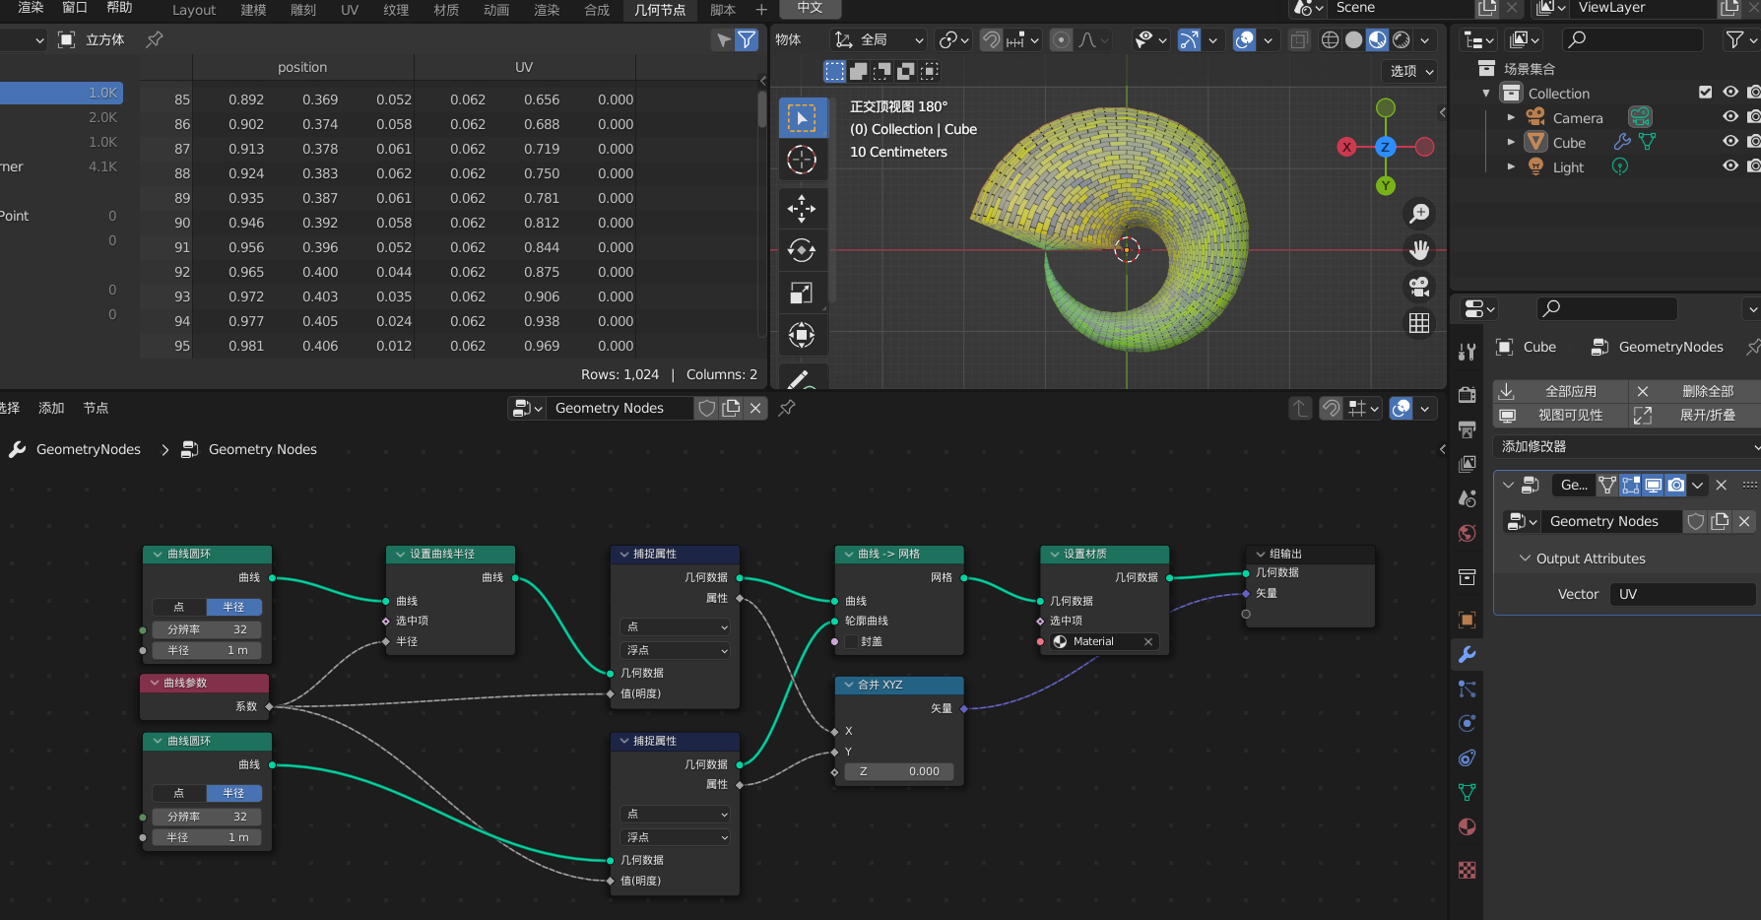
Task: Switch to orthographic grid view icon
Action: (x=1419, y=323)
